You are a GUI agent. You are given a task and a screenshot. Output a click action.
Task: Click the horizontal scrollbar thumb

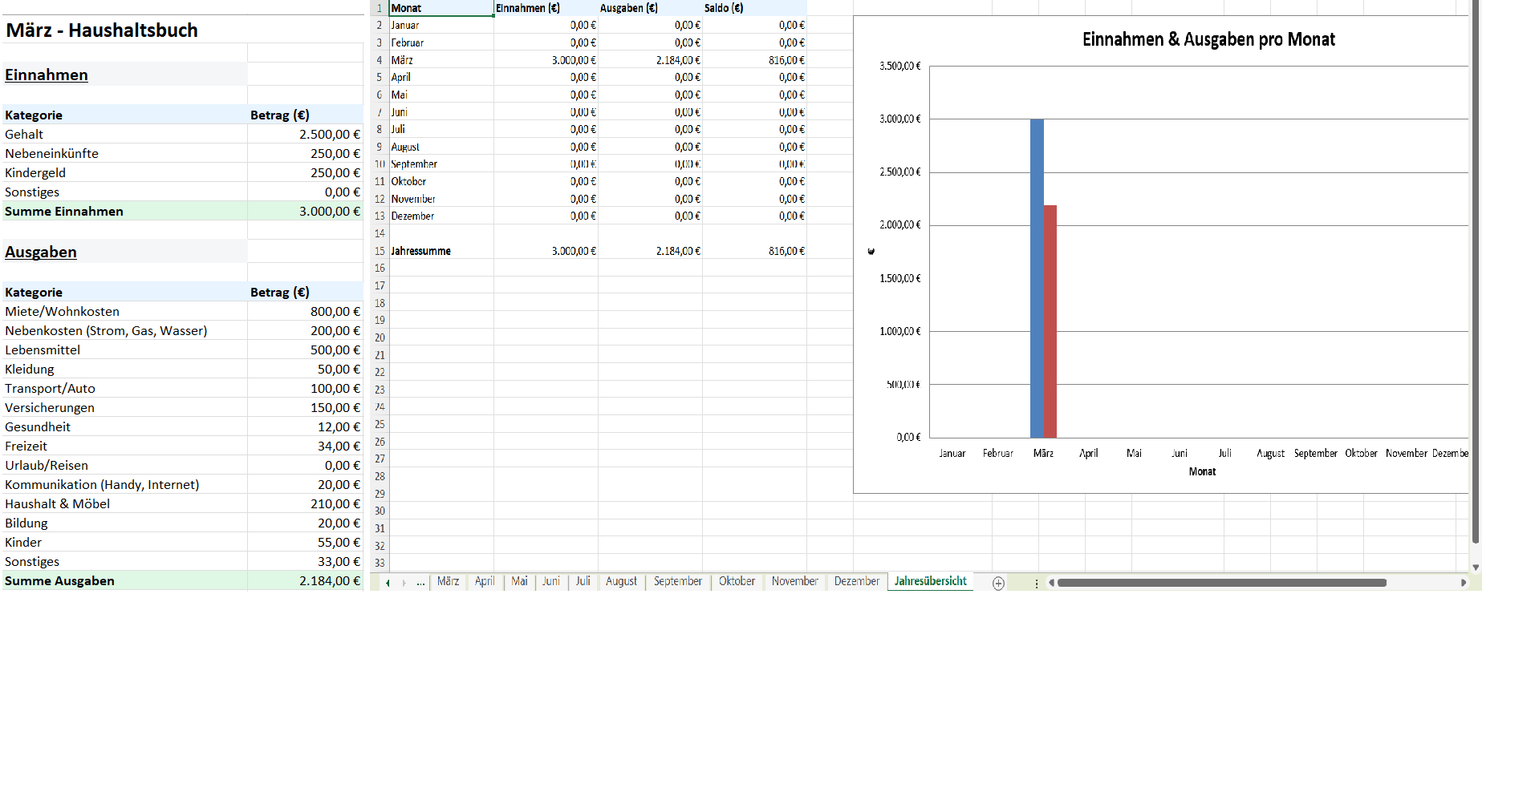[1221, 583]
